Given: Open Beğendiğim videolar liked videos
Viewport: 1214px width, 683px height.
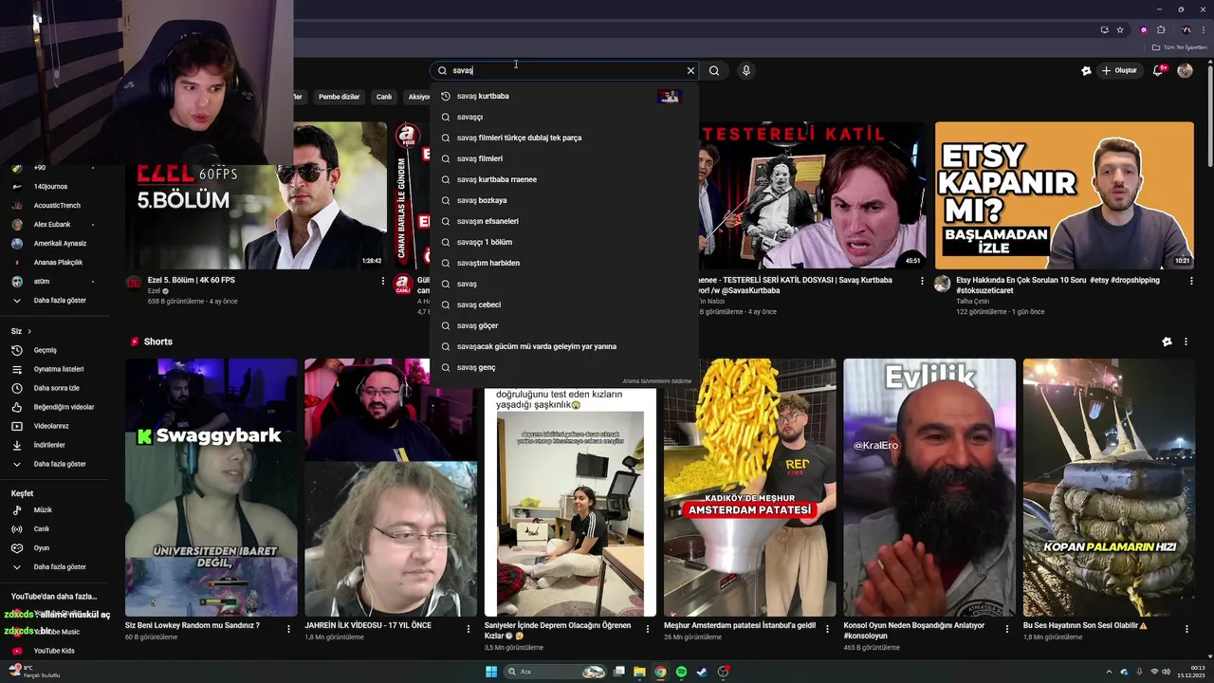Looking at the screenshot, I should (x=64, y=407).
